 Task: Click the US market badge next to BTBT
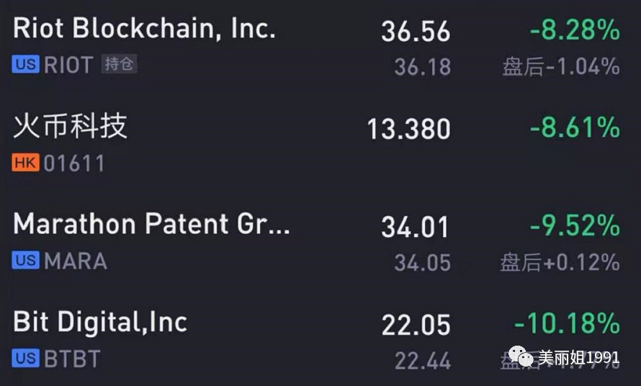(x=25, y=358)
